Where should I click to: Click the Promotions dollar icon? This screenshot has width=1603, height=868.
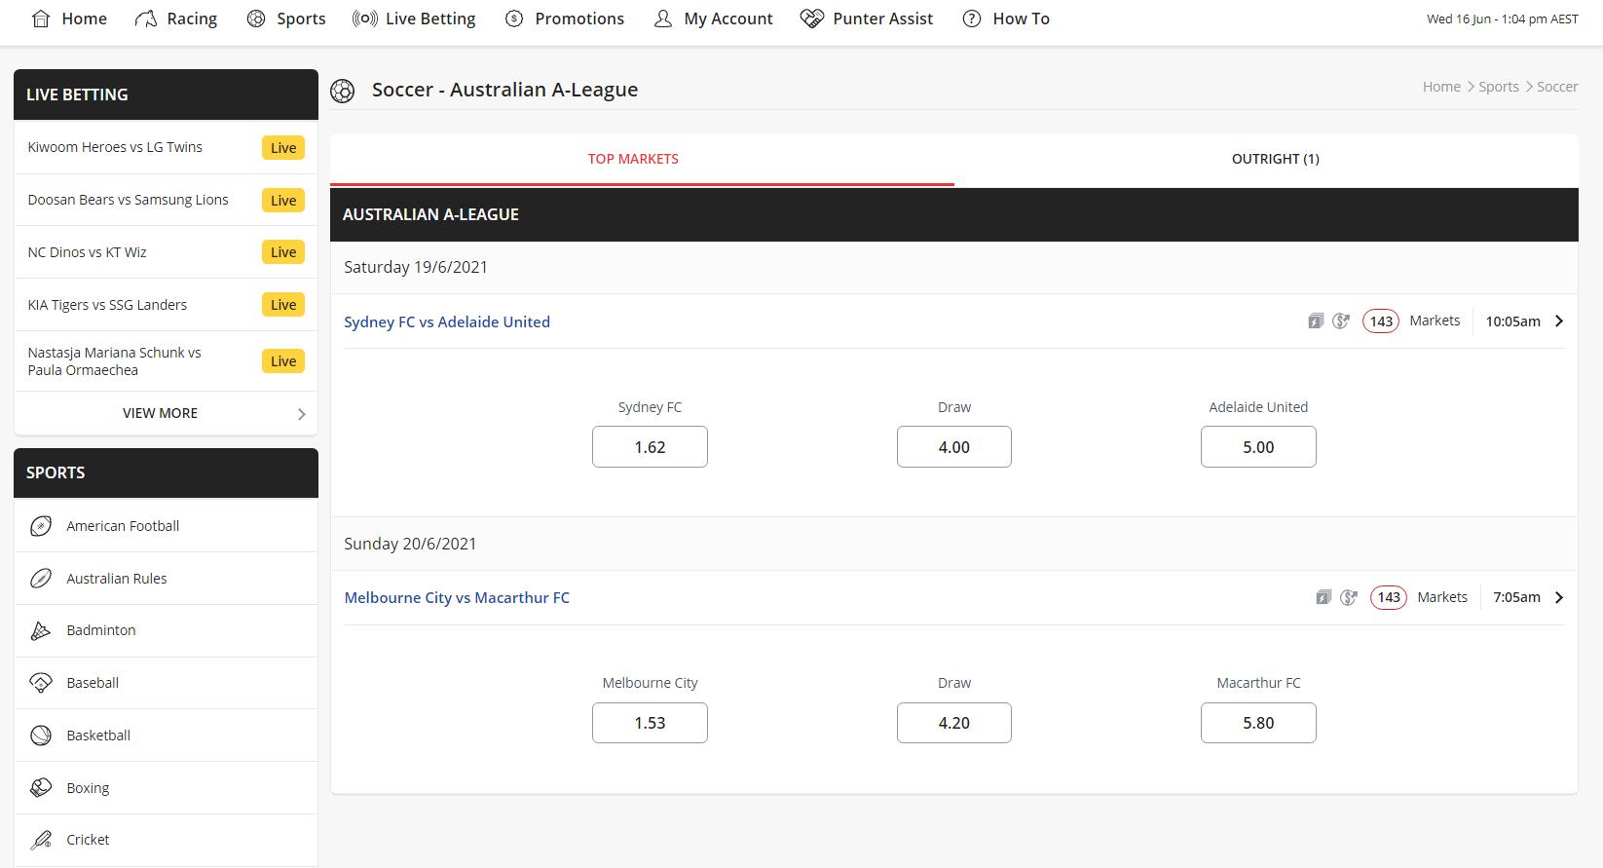[514, 19]
